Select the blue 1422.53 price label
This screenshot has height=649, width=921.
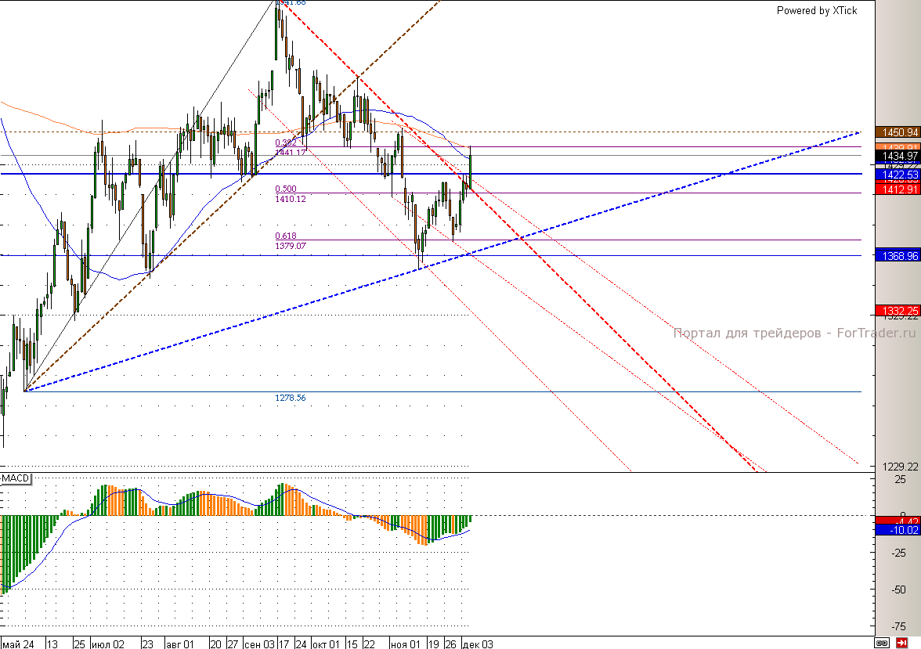[898, 175]
